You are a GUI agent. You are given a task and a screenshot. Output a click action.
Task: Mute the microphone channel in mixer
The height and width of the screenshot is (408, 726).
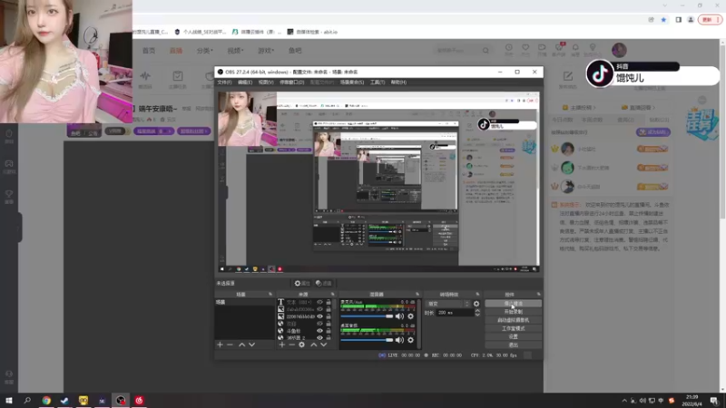point(399,316)
